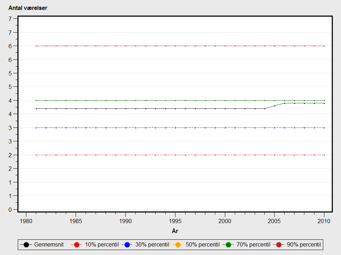The image size is (341, 255).
Task: Click the red dashed 10% line at 1985
Action: coord(76,155)
